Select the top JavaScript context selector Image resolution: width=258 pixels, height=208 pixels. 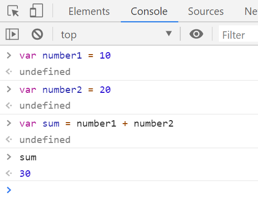click(116, 34)
